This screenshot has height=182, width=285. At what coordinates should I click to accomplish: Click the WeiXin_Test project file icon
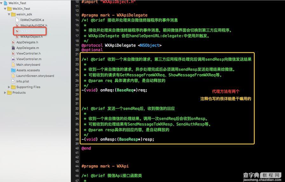pos(5,3)
